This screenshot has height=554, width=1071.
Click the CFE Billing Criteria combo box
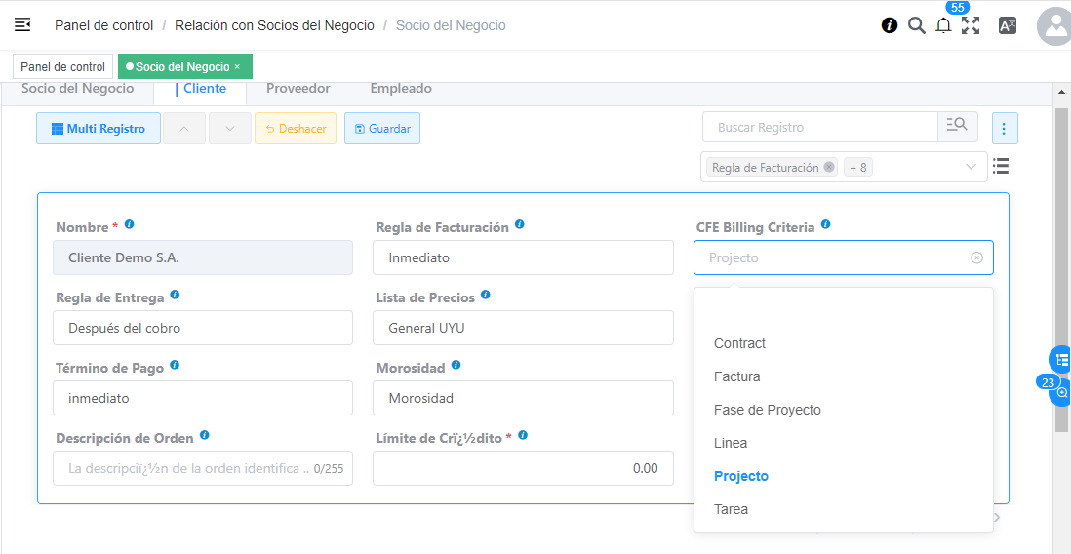coord(844,257)
